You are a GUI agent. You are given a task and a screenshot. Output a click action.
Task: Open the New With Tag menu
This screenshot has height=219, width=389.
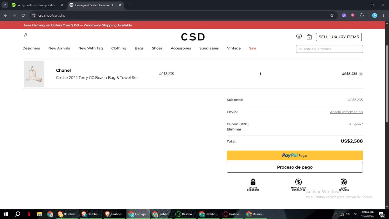pyautogui.click(x=91, y=48)
